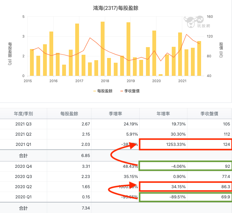Select the 2021 Q3 row label
The height and width of the screenshot is (213, 232).
(x=23, y=124)
